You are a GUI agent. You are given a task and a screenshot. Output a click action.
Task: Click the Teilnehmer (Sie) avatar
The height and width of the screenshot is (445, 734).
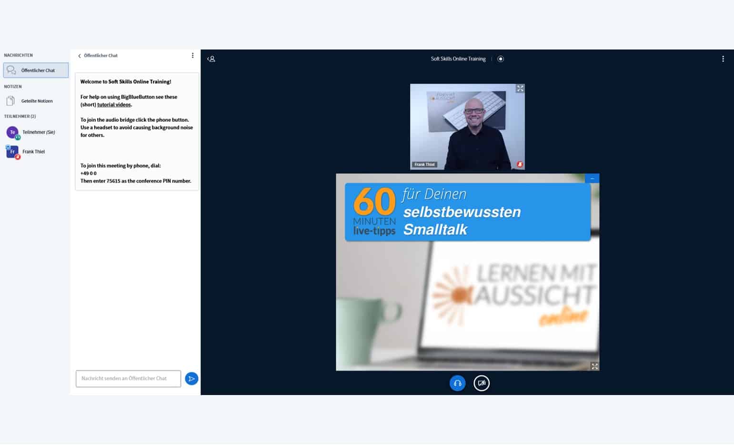[12, 132]
